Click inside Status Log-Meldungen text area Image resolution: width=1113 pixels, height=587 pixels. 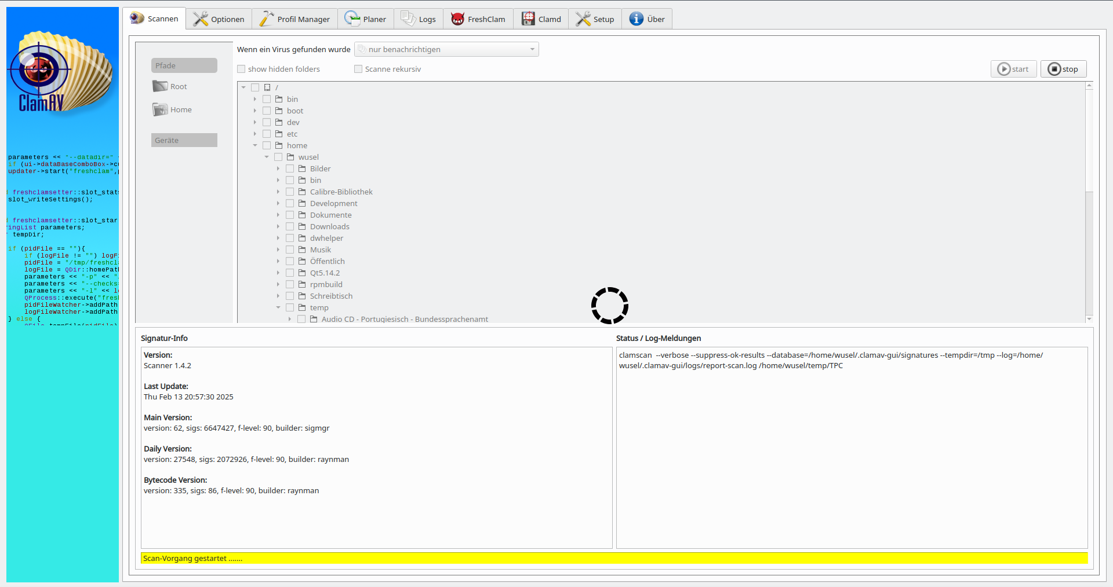pos(852,447)
